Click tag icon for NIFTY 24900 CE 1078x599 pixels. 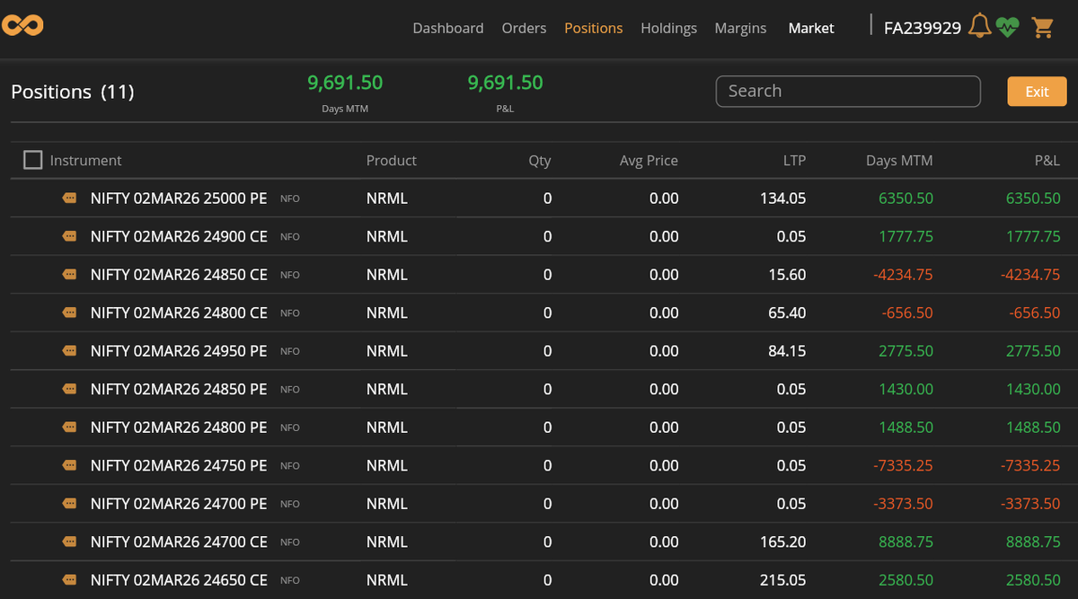[69, 236]
